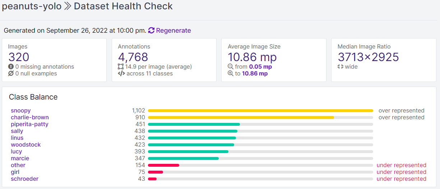Click the green lucy balance bar
Image resolution: width=440 pixels, height=189 pixels.
pos(188,152)
